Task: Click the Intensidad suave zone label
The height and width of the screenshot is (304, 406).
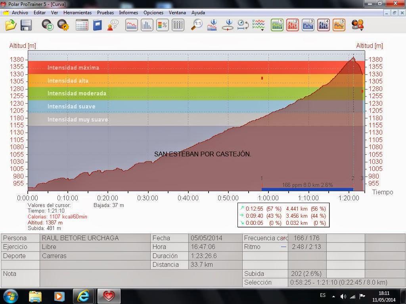Action: 71,106
